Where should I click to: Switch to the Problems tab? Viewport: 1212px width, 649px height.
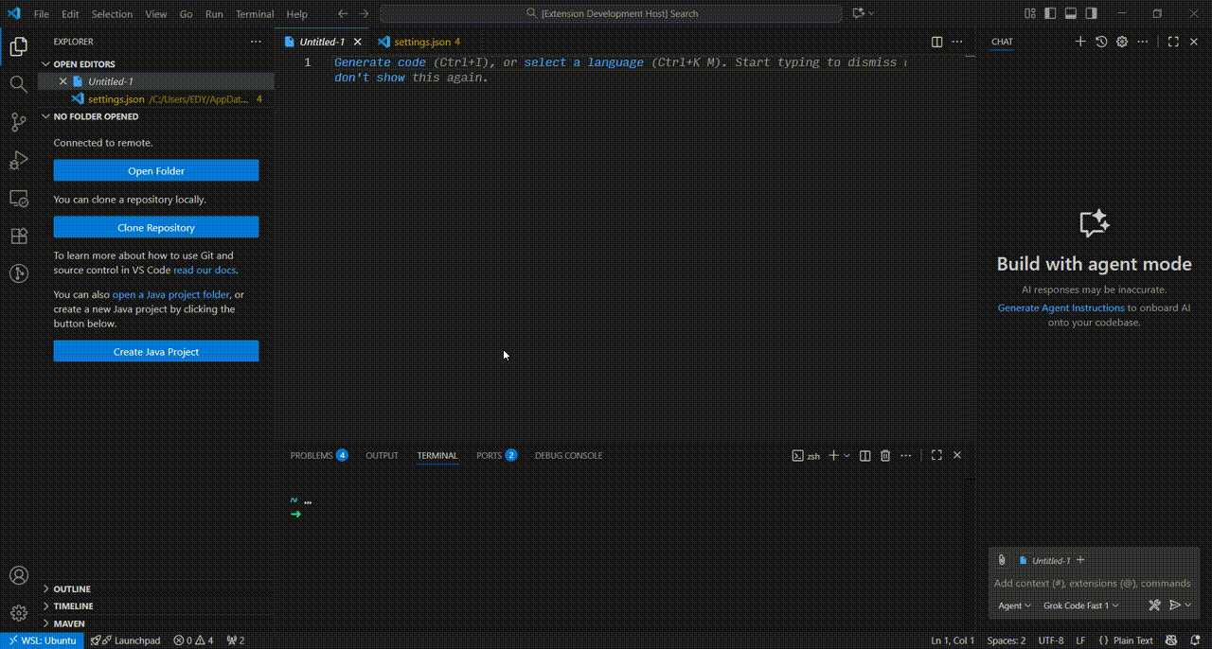coord(312,456)
